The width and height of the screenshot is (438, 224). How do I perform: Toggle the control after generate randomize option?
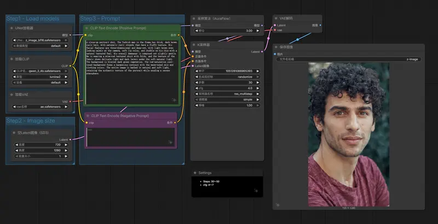[227, 76]
